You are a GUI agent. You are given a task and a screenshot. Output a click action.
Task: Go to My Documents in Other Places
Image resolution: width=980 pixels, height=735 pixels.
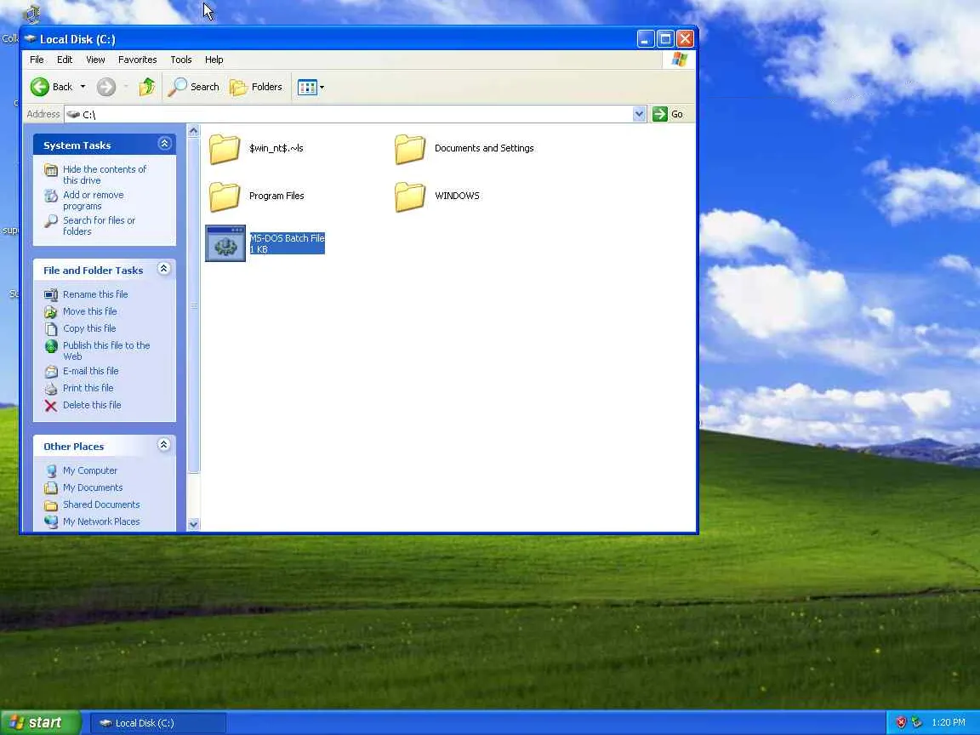click(x=93, y=487)
